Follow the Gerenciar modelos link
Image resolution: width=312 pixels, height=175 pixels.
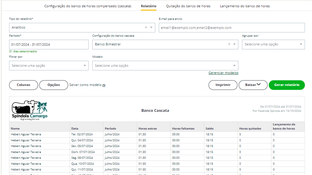[x=223, y=73]
